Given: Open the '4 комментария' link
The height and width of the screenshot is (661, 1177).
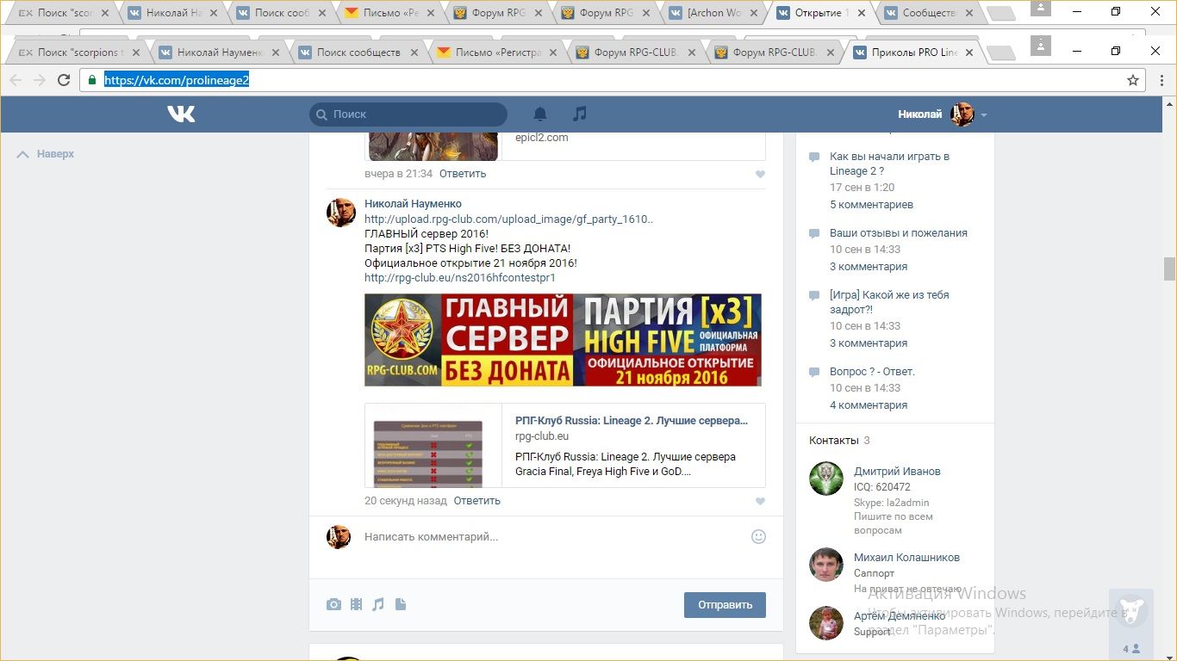Looking at the screenshot, I should [x=869, y=405].
